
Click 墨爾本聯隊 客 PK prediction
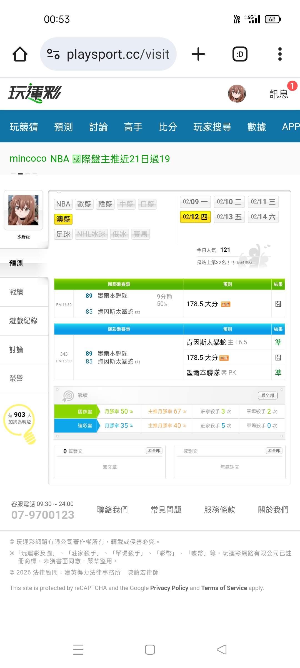pos(211,372)
